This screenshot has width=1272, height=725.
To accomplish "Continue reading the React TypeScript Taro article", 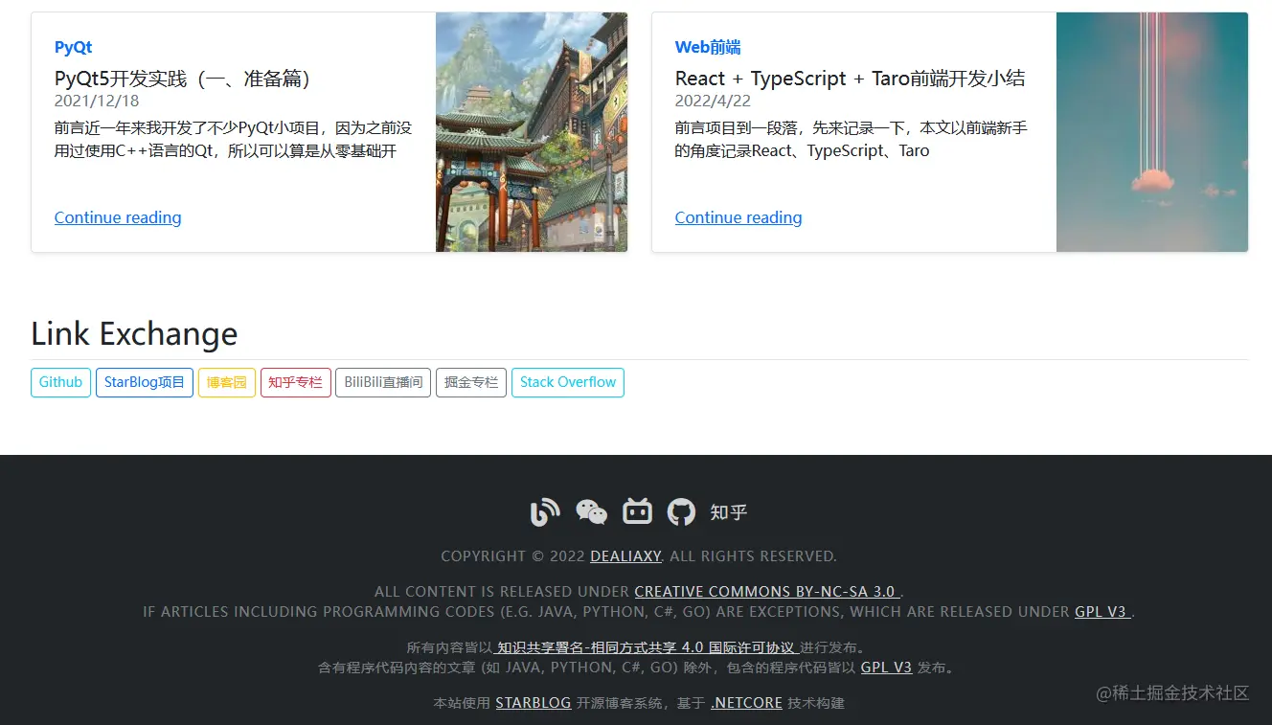I will [x=738, y=217].
